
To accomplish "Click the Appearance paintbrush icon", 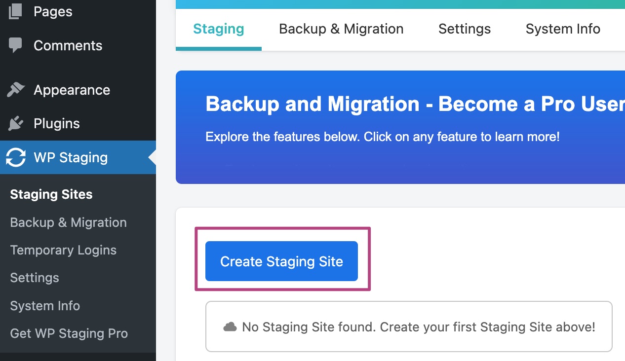I will 16,90.
